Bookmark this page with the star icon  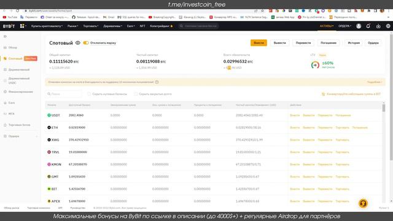pyautogui.click(x=262, y=11)
